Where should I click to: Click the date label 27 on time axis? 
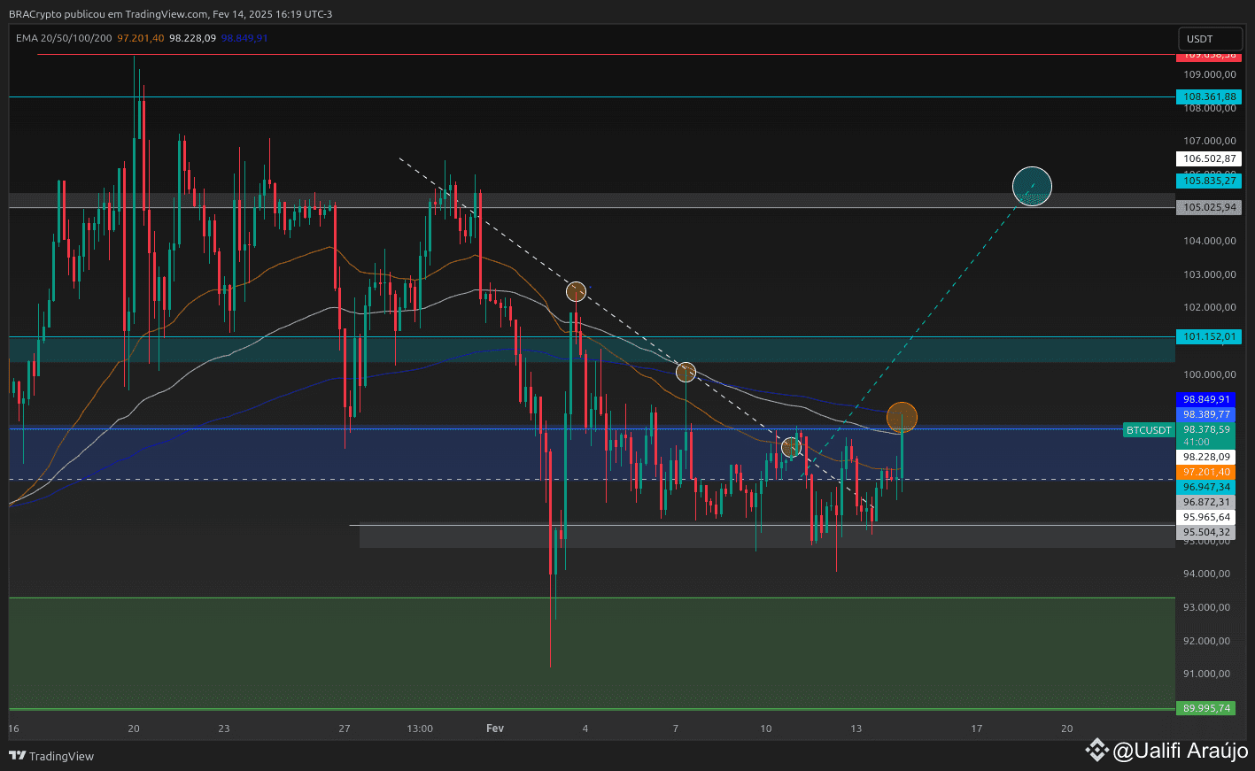point(345,729)
